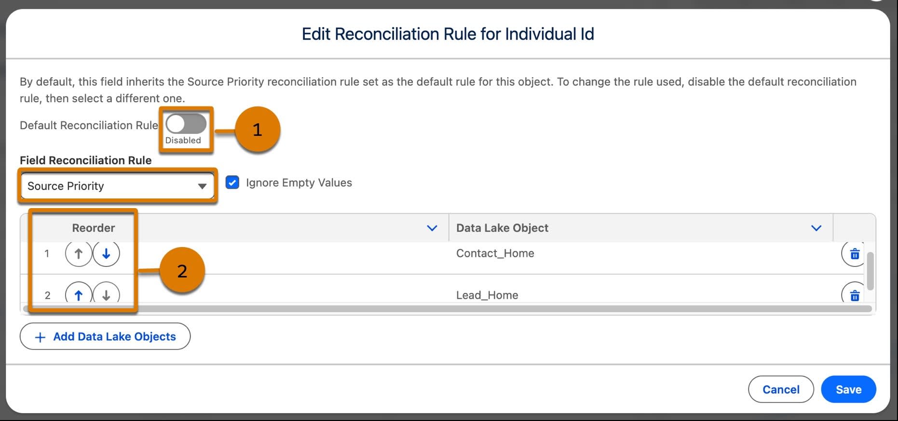The image size is (898, 421).
Task: Expand Reorder column header menu
Action: [432, 228]
